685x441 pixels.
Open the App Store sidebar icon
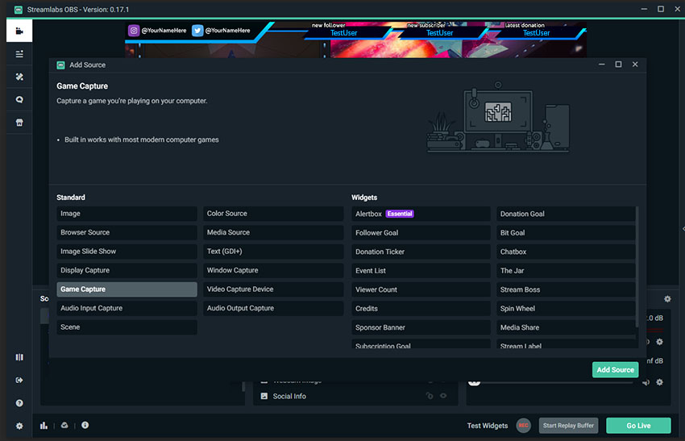19,123
